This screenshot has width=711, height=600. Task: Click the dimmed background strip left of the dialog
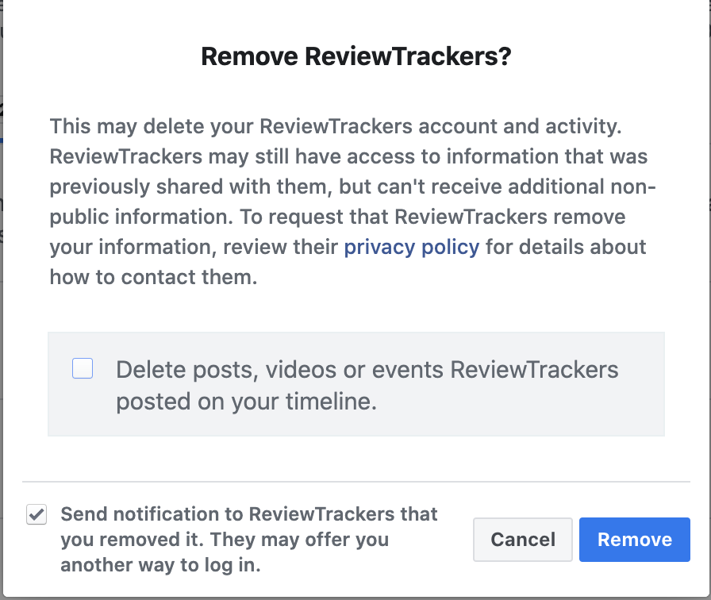tap(2, 299)
